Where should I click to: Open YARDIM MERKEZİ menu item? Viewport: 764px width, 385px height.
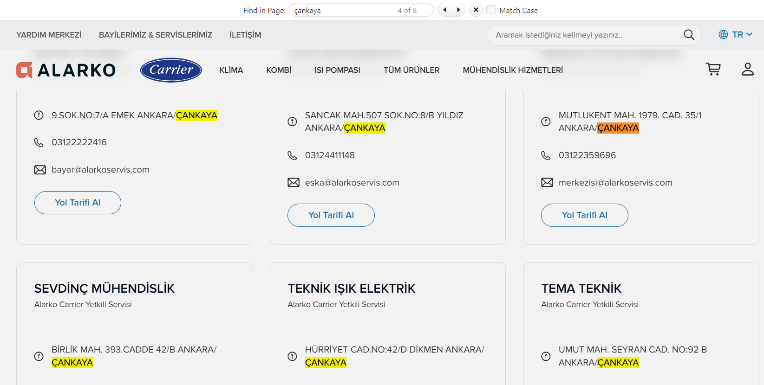tap(49, 35)
